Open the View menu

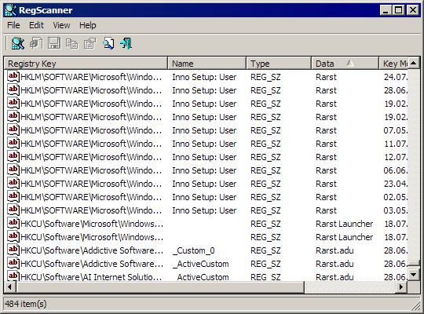coord(61,25)
